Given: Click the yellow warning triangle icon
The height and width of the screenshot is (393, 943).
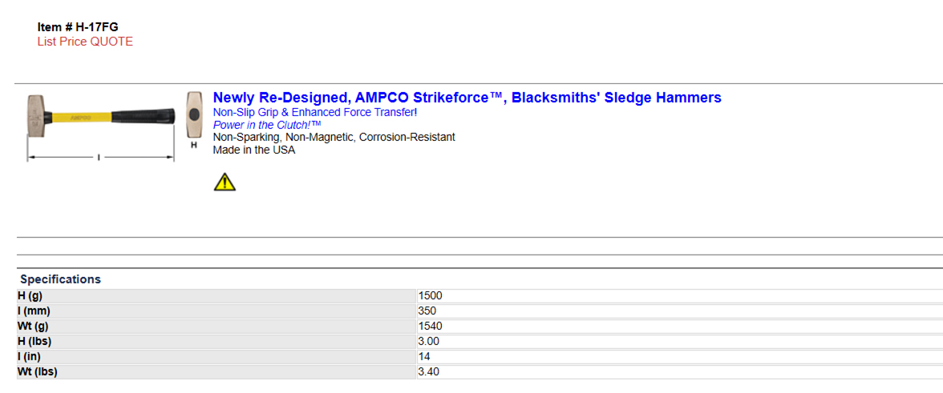Looking at the screenshot, I should tap(225, 182).
